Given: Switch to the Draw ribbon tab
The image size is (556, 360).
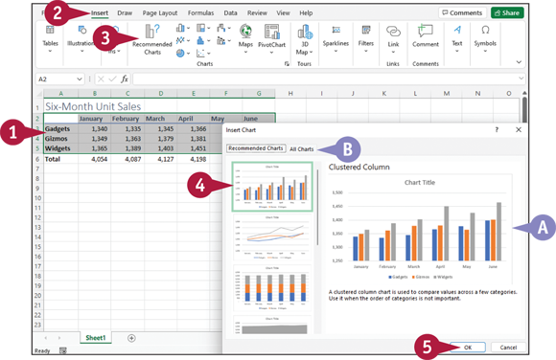Looking at the screenshot, I should point(125,13).
